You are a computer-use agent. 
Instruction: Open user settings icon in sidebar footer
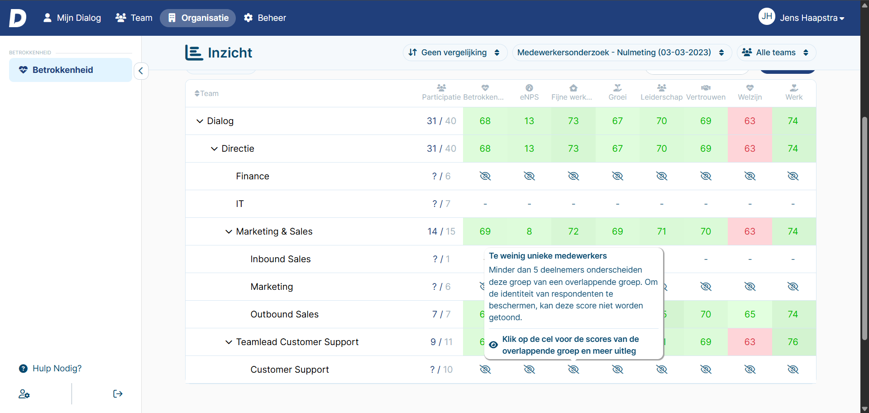point(24,394)
